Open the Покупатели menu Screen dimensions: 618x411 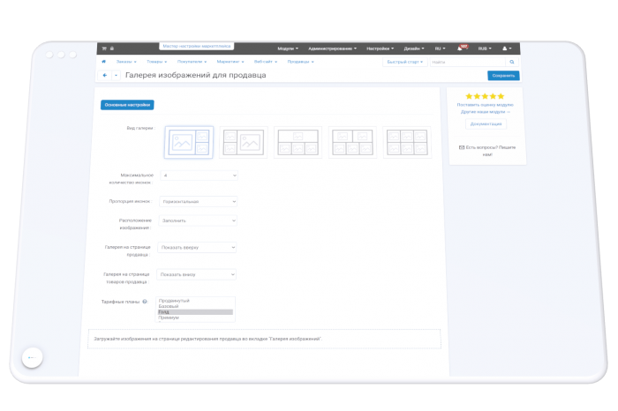tap(192, 62)
